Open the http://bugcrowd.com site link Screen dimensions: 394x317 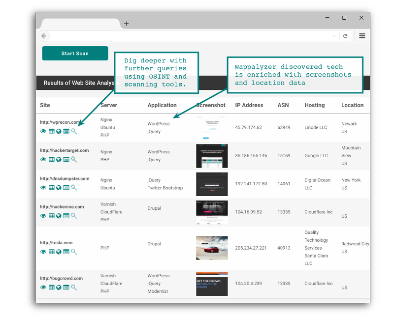point(61,278)
